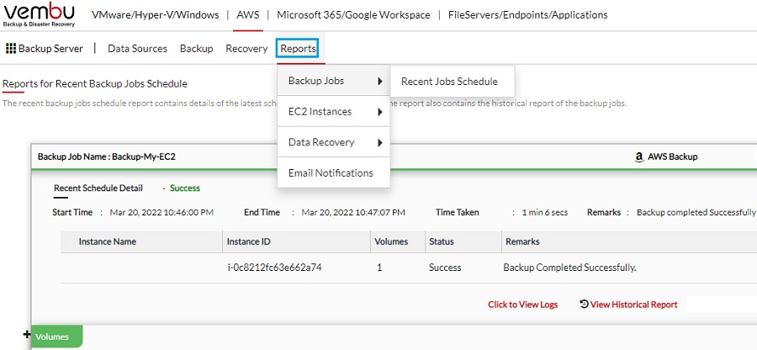Viewport: 757px width, 350px height.
Task: Click the Vembu logo
Action: (x=39, y=15)
